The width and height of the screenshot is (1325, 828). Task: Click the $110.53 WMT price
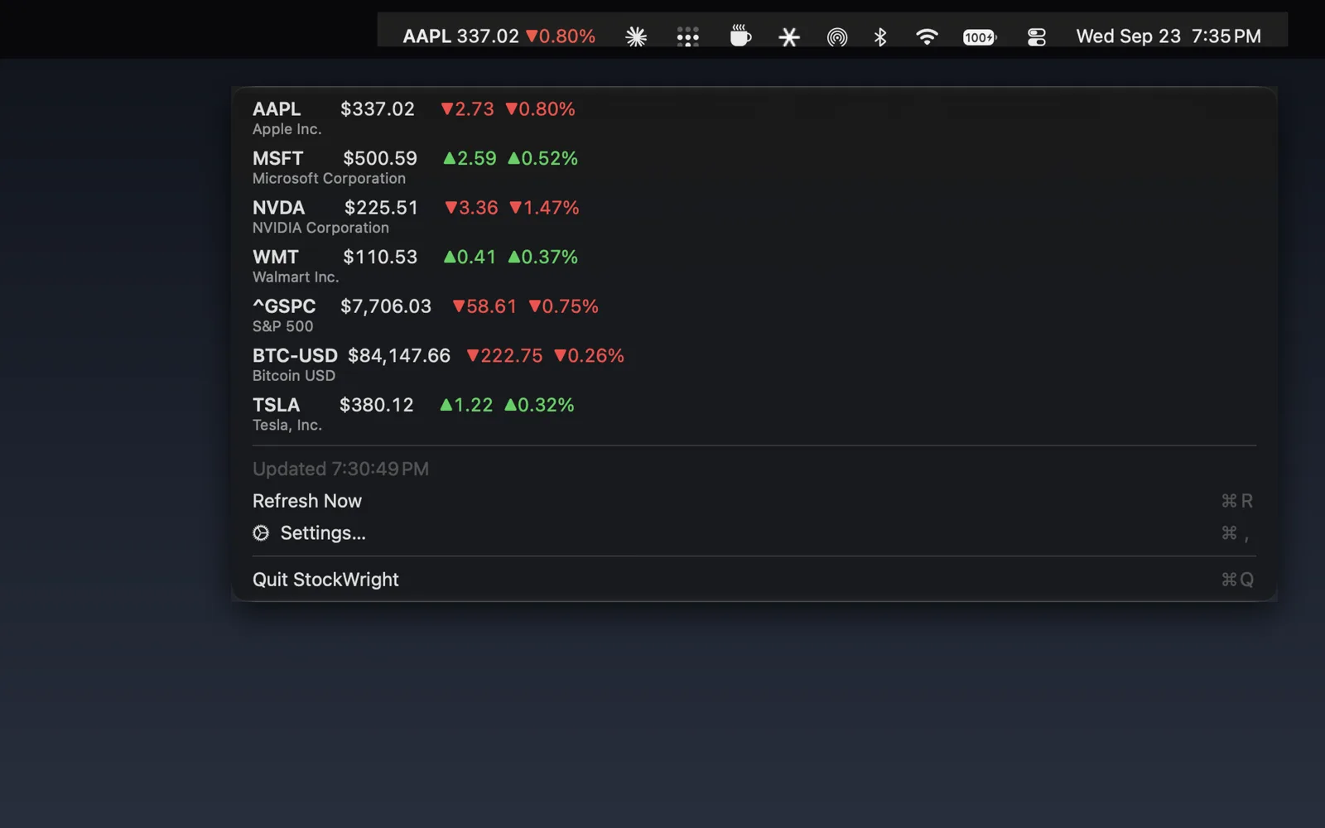pyautogui.click(x=380, y=258)
